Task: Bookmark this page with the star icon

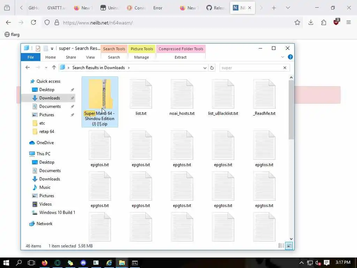Action: (x=297, y=22)
